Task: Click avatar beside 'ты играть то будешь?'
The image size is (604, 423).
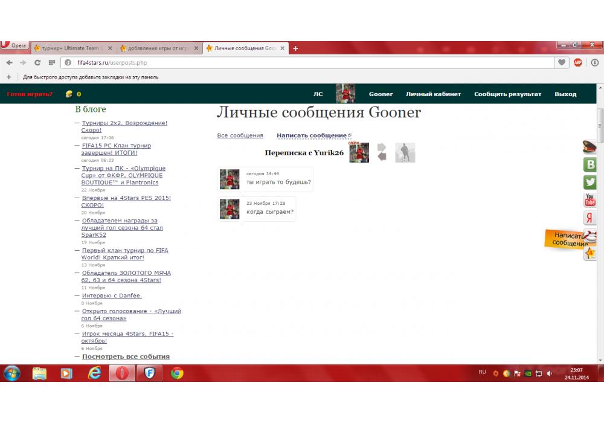Action: tap(230, 179)
